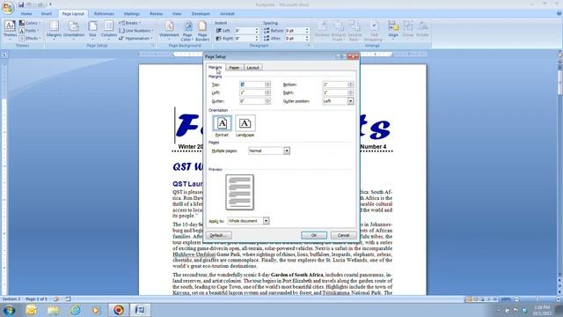Open theme Fonts dropdown

pyautogui.click(x=30, y=31)
